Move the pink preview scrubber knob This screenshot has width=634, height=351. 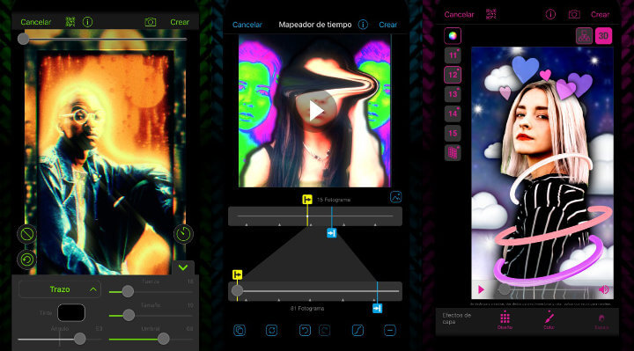[x=505, y=289]
